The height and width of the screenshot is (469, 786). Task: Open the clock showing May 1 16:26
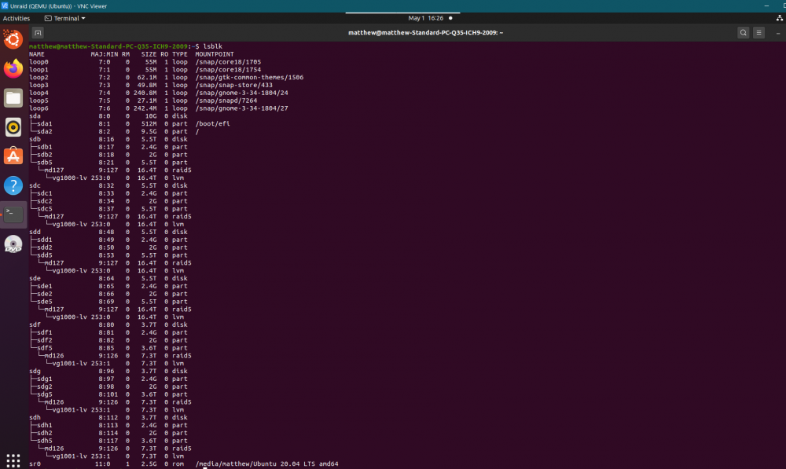click(x=425, y=18)
